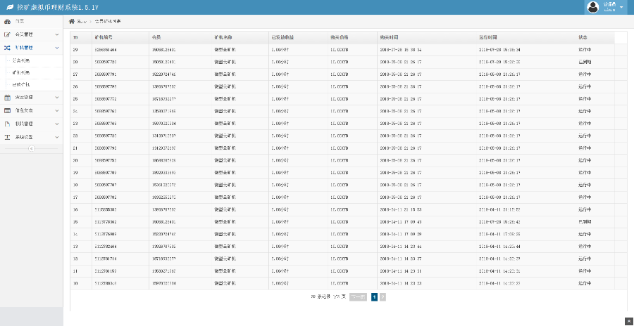The height and width of the screenshot is (326, 634).
Task: Click the window-card icon in the sidebar
Action: tap(7, 110)
